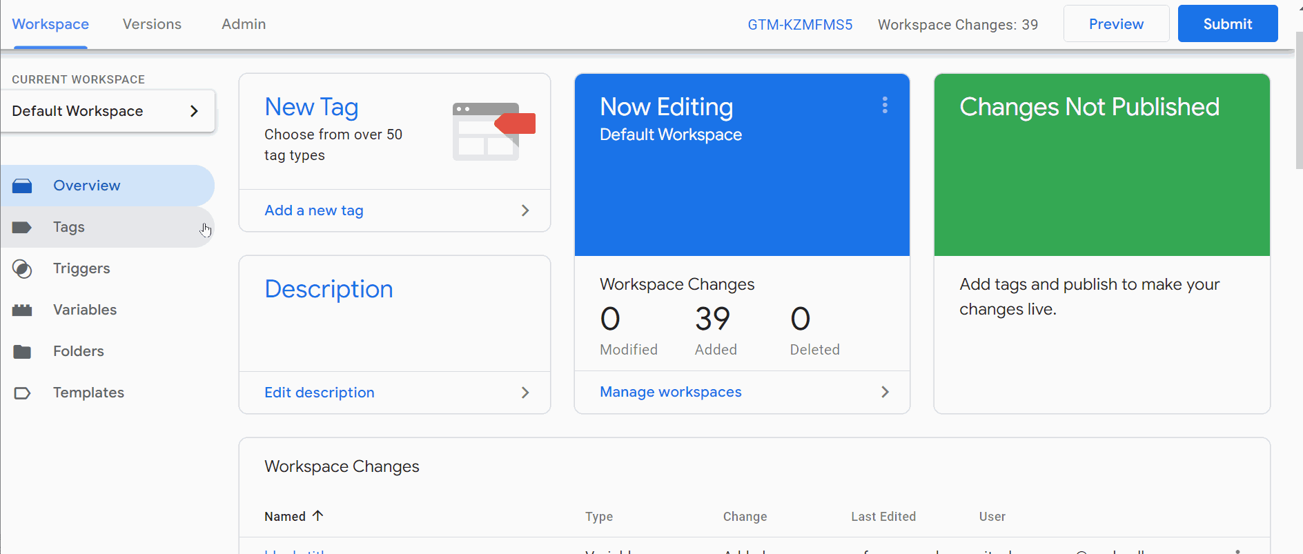Select Variables in the sidebar
Image resolution: width=1303 pixels, height=554 pixels.
(108, 310)
